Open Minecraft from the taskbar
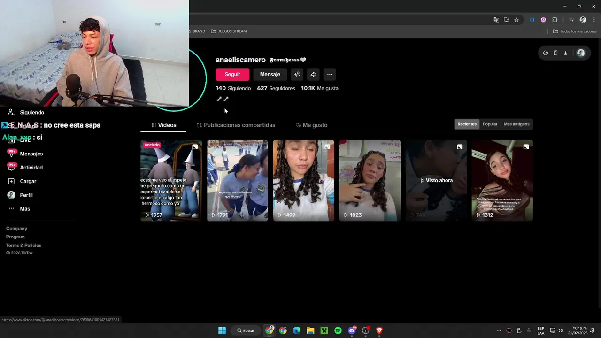Viewport: 601px width, 338px height. point(324,330)
